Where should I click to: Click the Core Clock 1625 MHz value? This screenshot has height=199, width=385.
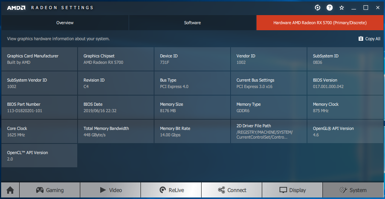[x=16, y=135]
